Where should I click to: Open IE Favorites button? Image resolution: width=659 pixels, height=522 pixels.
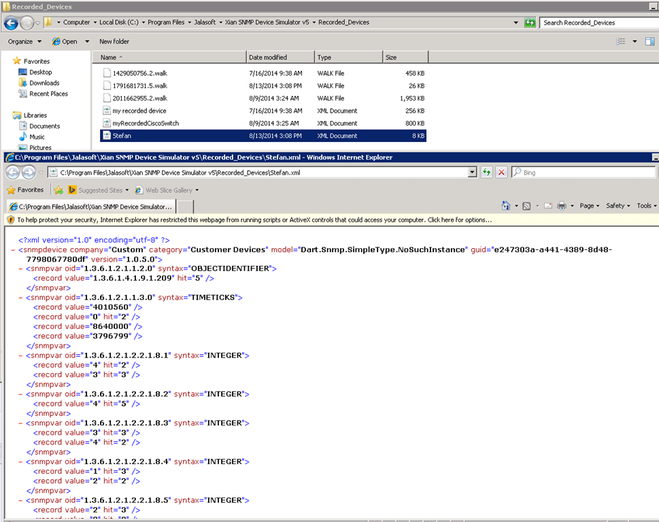[x=25, y=190]
